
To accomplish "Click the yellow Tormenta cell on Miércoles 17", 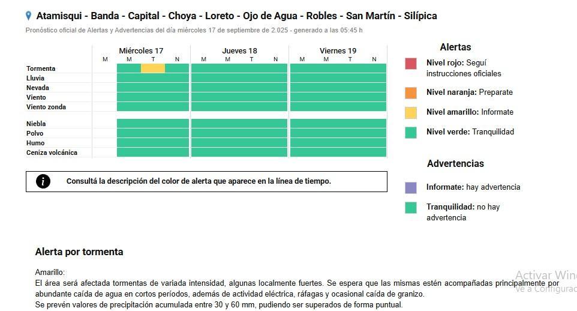I will (153, 68).
